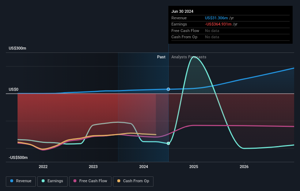Select the 2023 x-axis label

click(93, 167)
